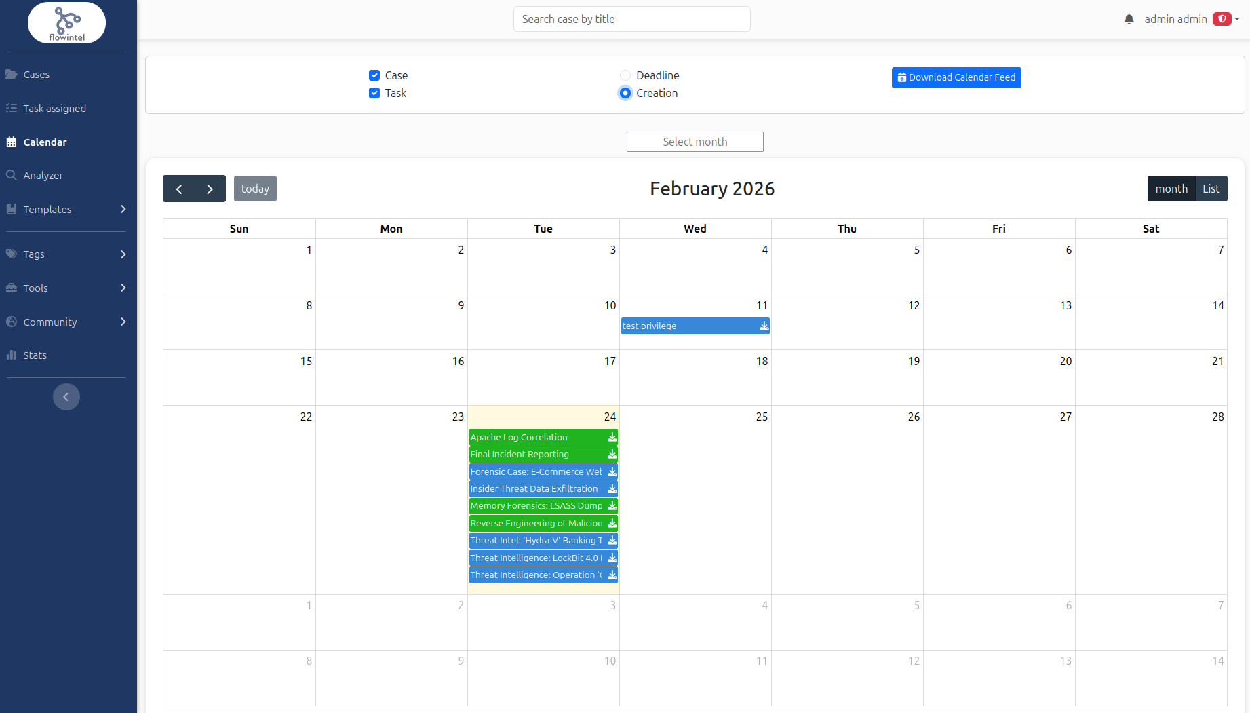Collapse the sidebar with round arrow button
1250x713 pixels.
[x=66, y=397]
